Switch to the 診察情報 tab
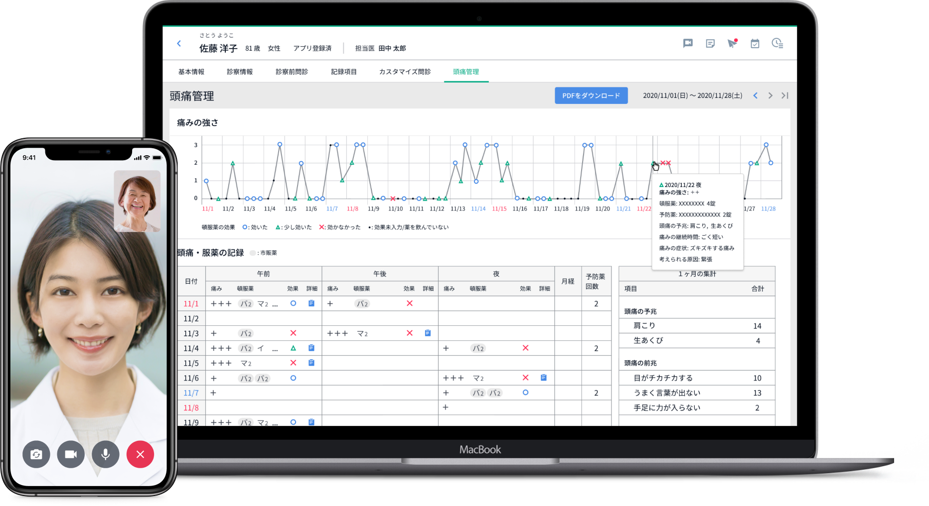This screenshot has width=929, height=506. click(240, 72)
